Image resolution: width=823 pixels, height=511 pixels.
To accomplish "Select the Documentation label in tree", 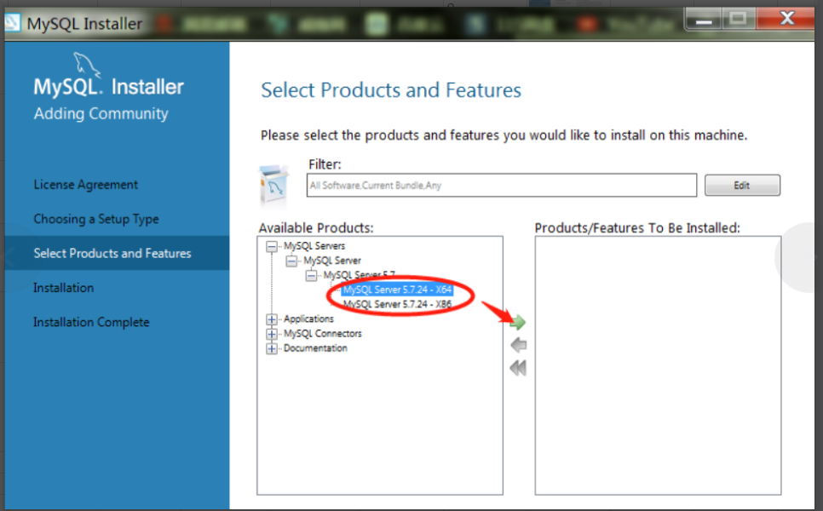I will click(x=315, y=348).
